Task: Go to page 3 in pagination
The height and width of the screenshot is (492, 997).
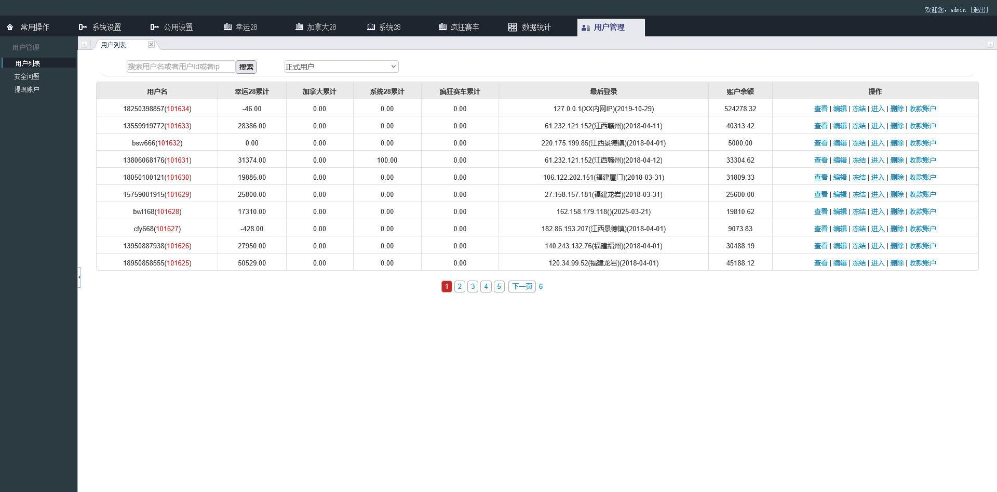Action: (473, 286)
